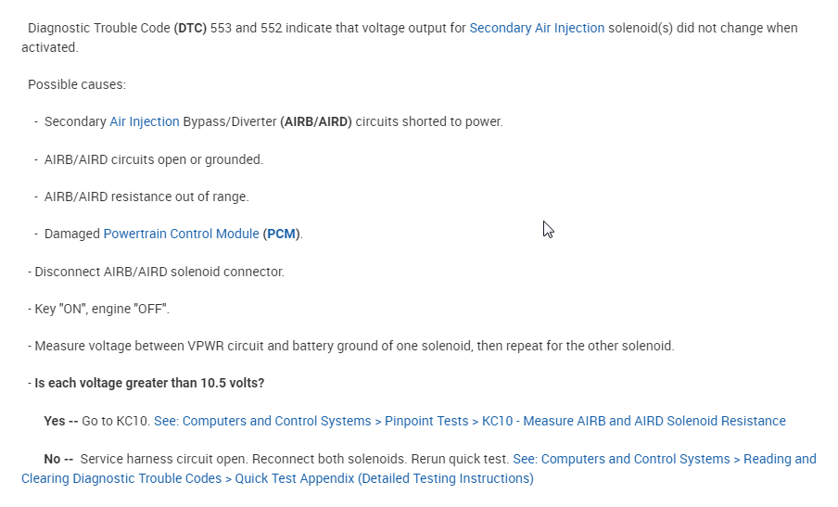Click the bold 'Yes --' answer label

pos(60,421)
